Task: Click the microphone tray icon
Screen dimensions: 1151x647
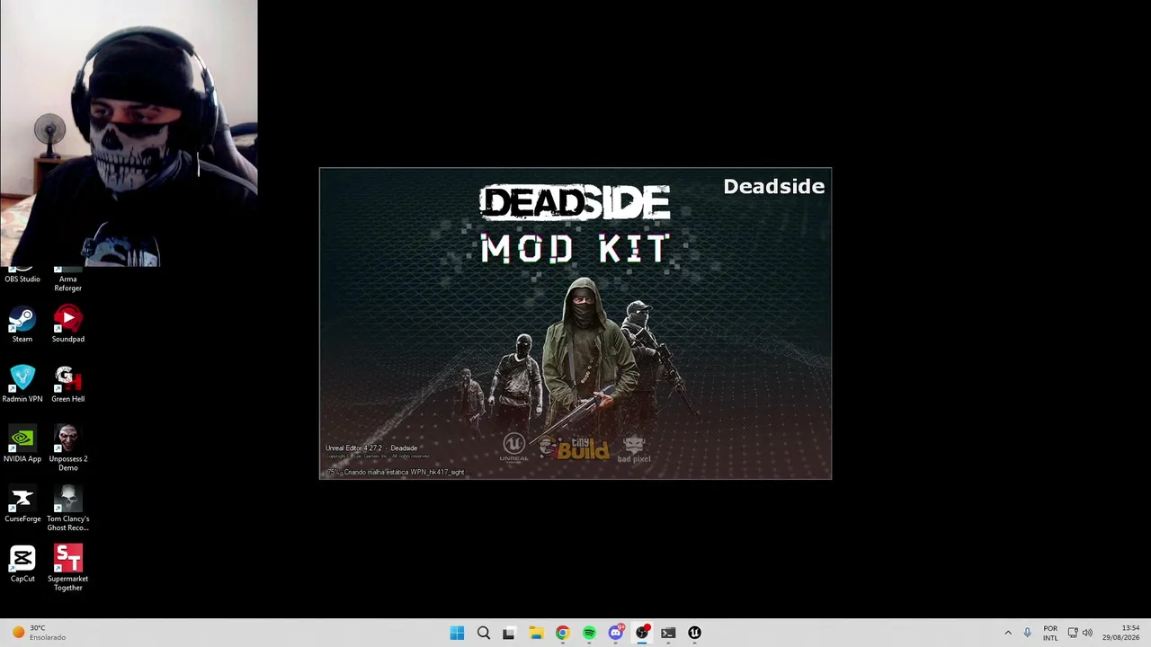Action: pyautogui.click(x=1028, y=633)
